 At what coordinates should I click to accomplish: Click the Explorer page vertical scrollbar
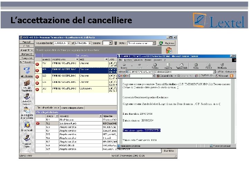coord(233,111)
